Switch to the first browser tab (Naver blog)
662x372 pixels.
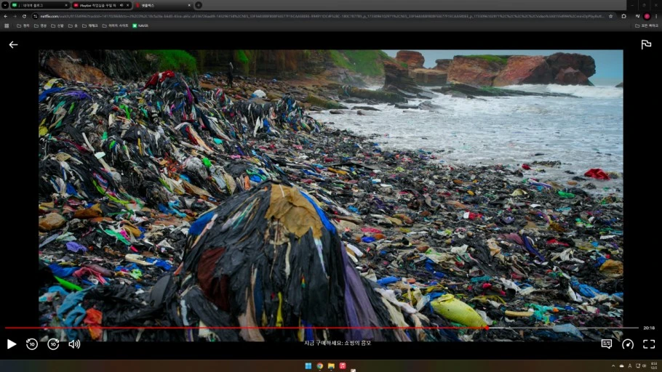click(35, 5)
